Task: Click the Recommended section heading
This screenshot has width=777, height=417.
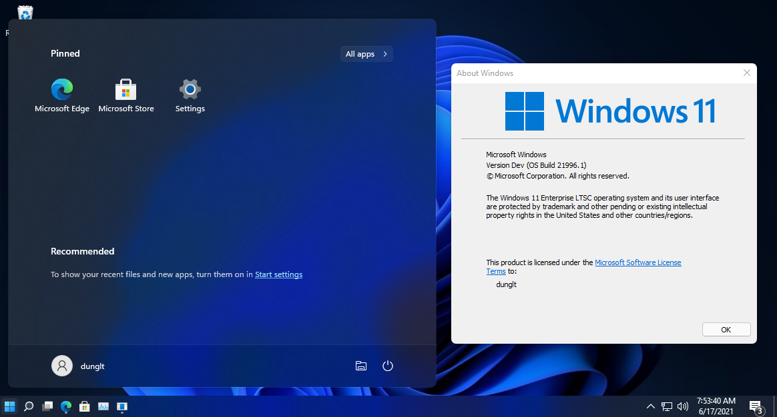Action: pyautogui.click(x=82, y=251)
